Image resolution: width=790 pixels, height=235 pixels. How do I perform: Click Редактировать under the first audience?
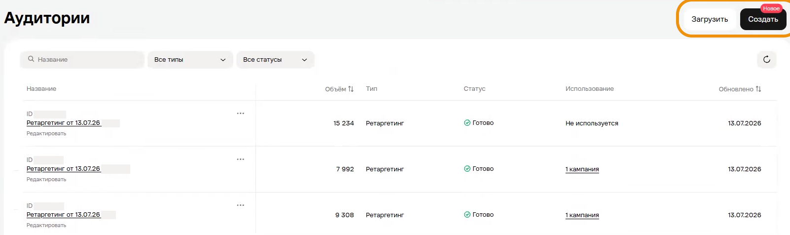click(x=46, y=133)
